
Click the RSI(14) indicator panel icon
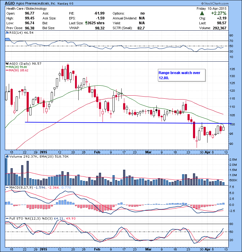point(7,32)
